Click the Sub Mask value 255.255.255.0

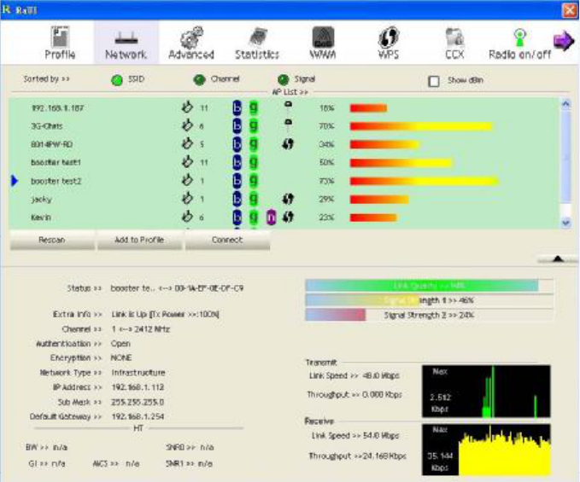pos(138,402)
